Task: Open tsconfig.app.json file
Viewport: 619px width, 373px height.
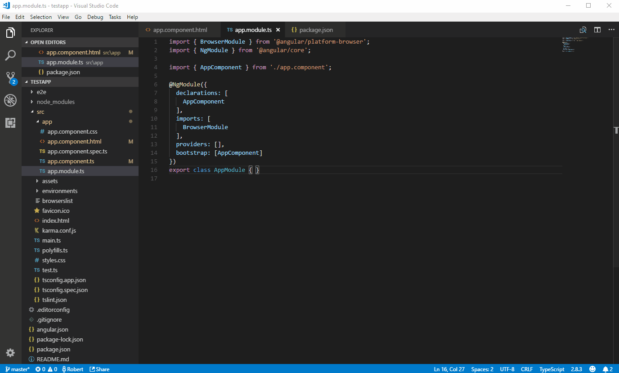Action: point(80,280)
